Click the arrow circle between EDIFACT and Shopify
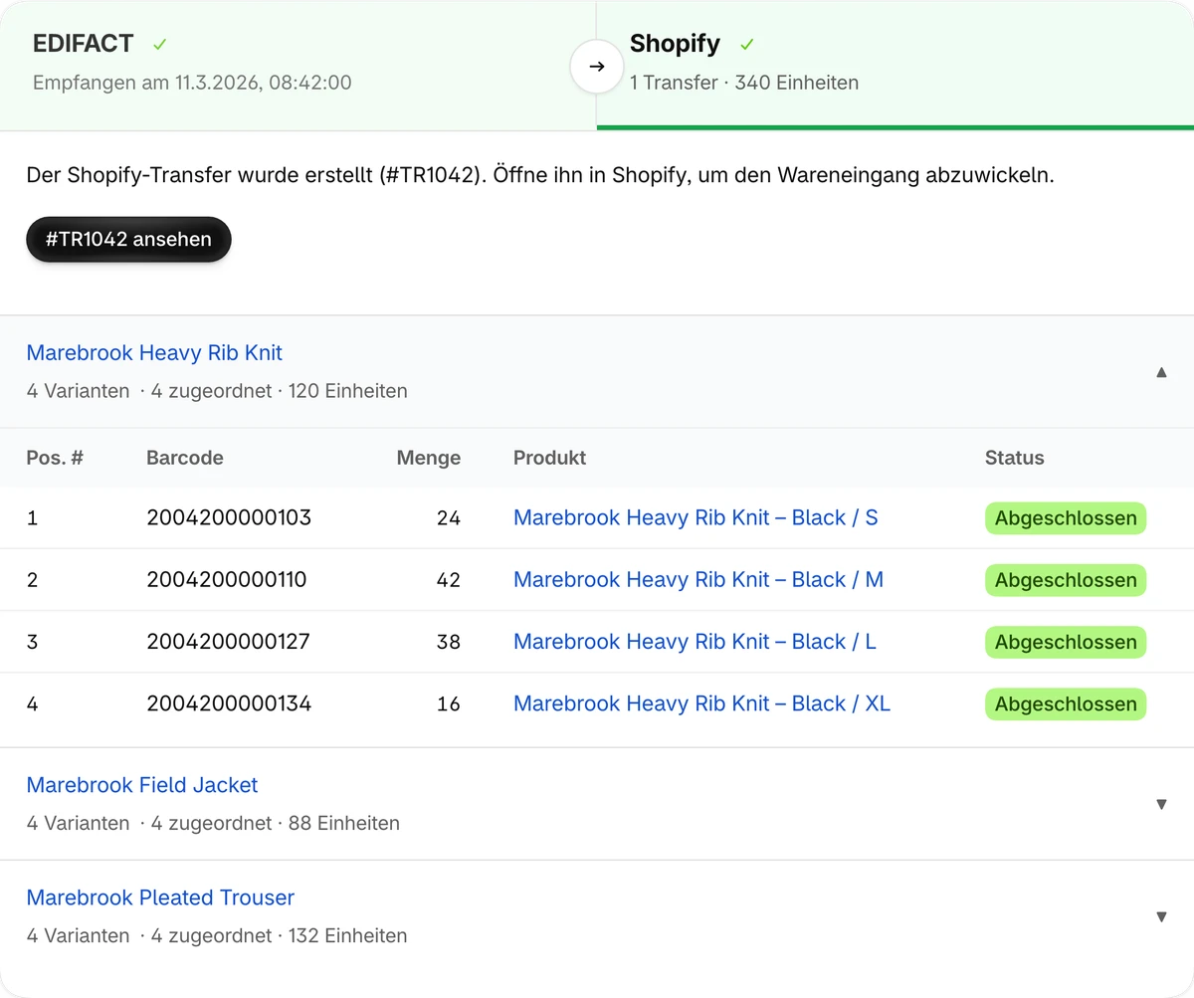Image resolution: width=1194 pixels, height=998 pixels. click(596, 67)
